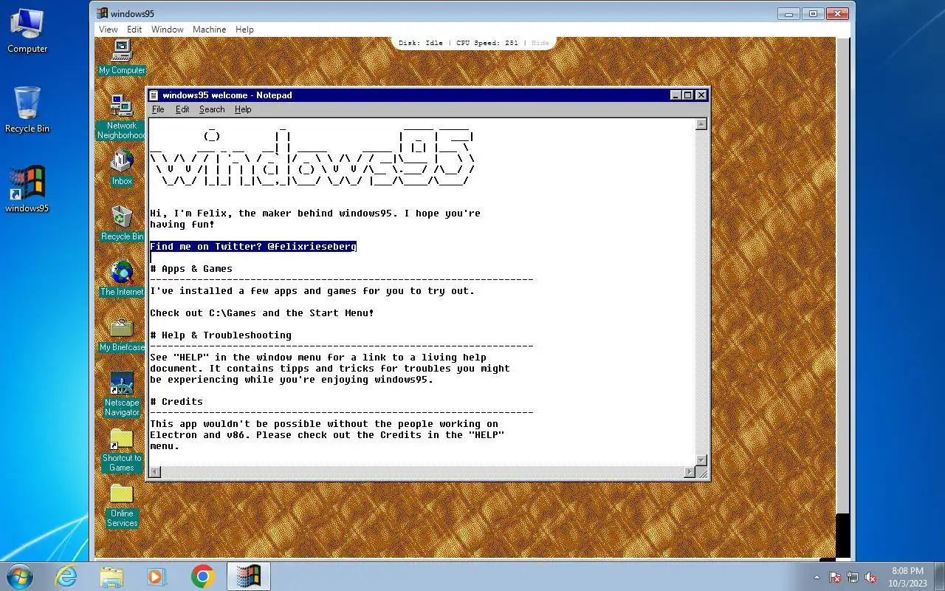Select the windows95 shortcut on host desktop
Viewport: 945px width, 591px height.
tap(27, 189)
